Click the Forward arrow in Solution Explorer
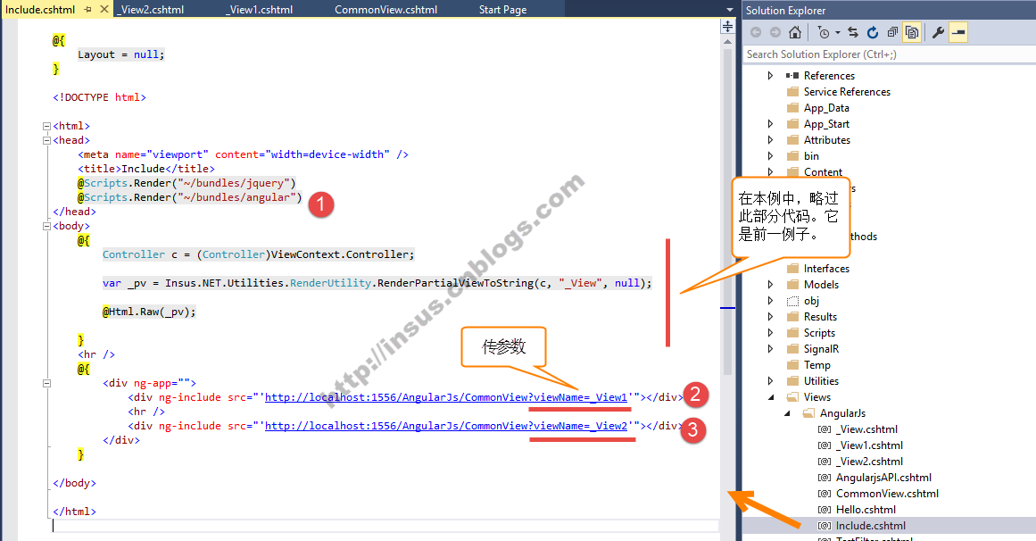Viewport: 1036px width, 541px height. click(x=775, y=32)
